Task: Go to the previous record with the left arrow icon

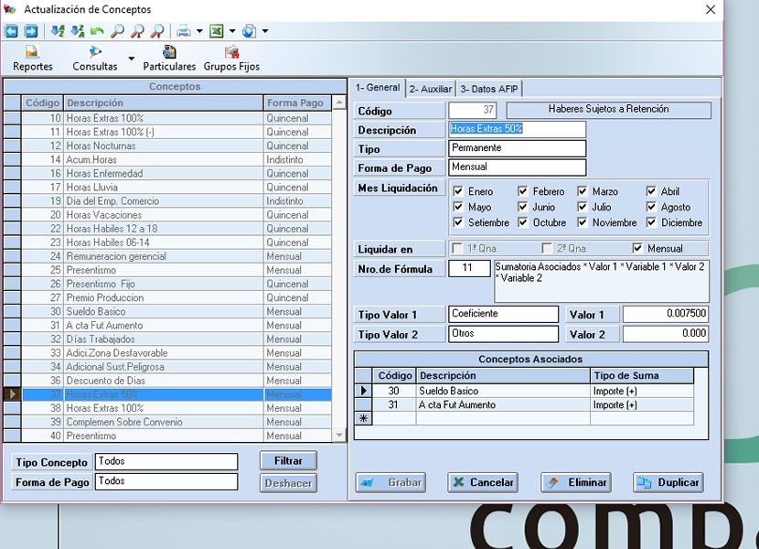Action: tap(11, 31)
